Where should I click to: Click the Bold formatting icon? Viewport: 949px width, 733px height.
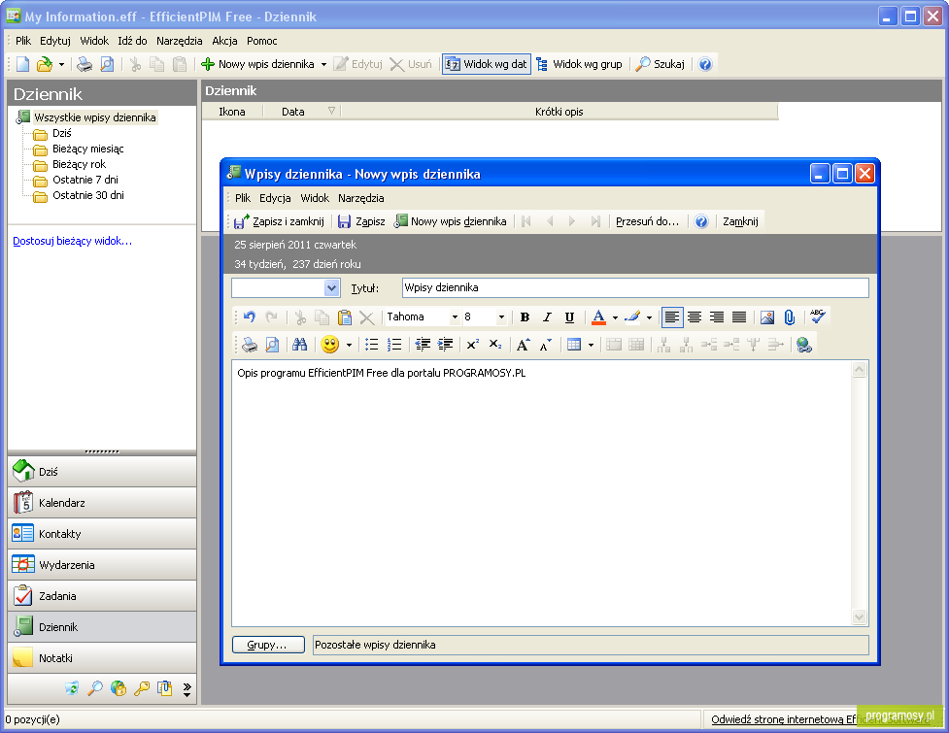click(525, 317)
